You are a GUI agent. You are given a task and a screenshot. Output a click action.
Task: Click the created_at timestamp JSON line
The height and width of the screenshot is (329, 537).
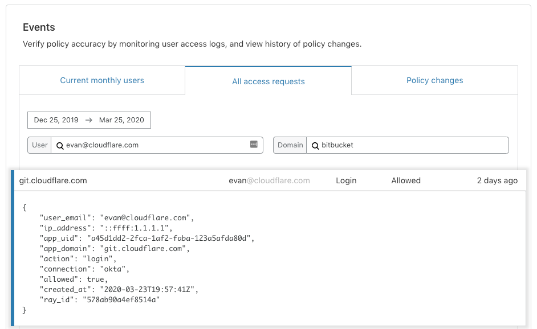[x=119, y=290]
